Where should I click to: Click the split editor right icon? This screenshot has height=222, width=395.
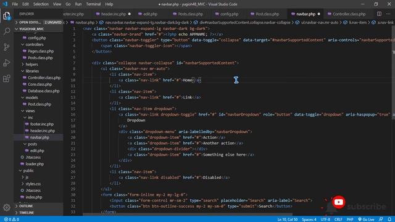(x=379, y=14)
